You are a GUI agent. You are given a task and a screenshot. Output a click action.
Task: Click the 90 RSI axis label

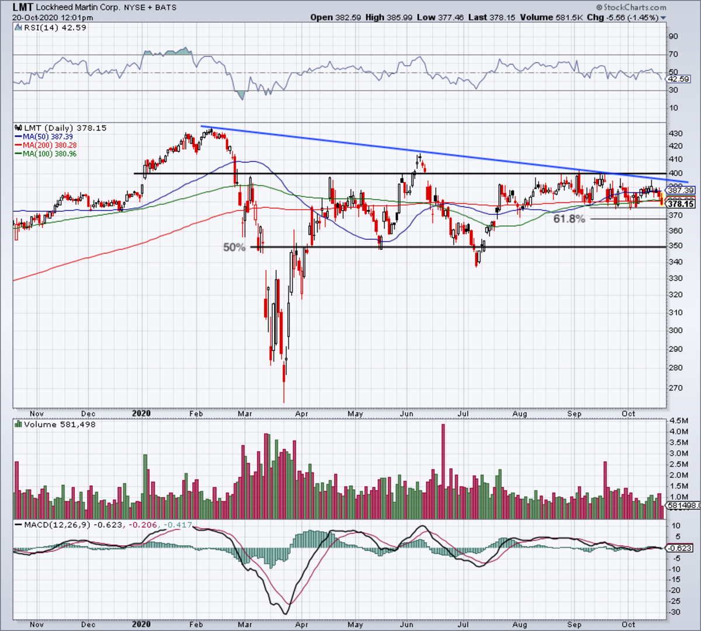[x=674, y=36]
